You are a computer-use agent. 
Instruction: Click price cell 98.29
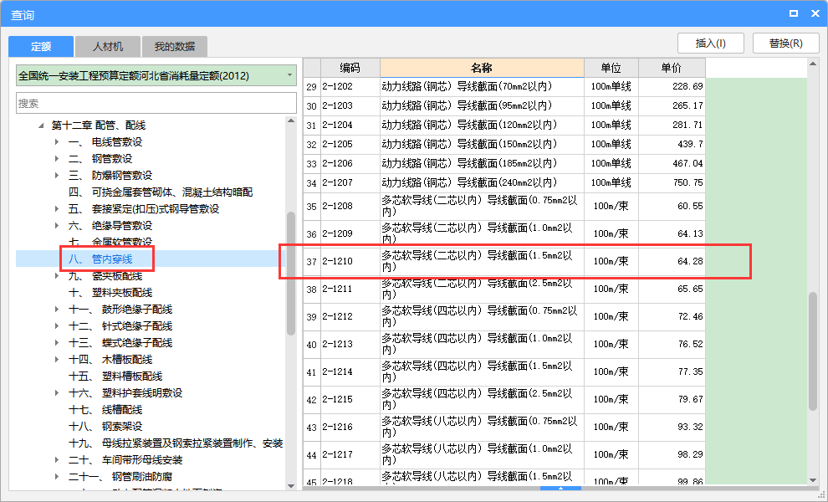pos(672,454)
